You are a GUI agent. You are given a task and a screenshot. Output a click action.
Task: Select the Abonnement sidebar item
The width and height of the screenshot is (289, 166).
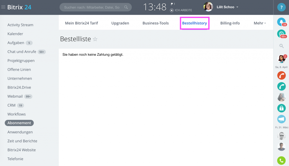[x=19, y=123]
